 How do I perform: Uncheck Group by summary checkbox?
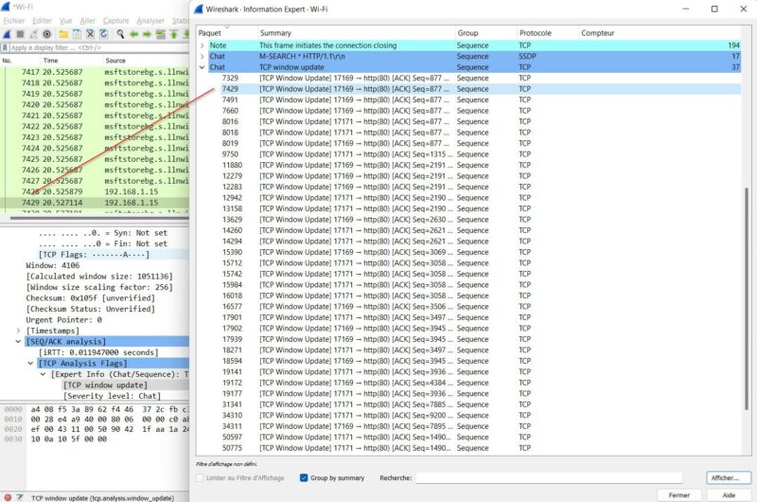[x=304, y=477]
